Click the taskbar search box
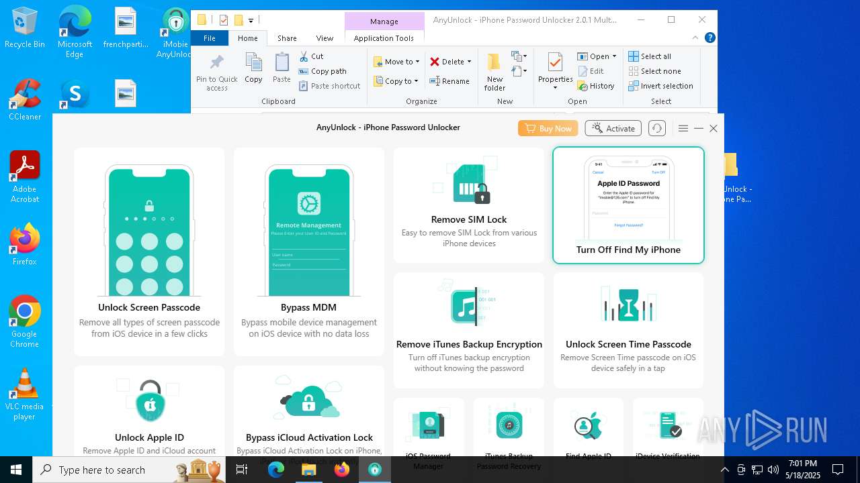 point(129,470)
